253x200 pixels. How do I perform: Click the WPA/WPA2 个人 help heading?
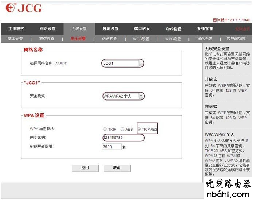point(219,134)
